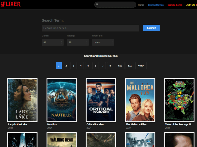Click the magnifier icon in top search bar
Screen dimensions: 197x147
coord(97,5)
